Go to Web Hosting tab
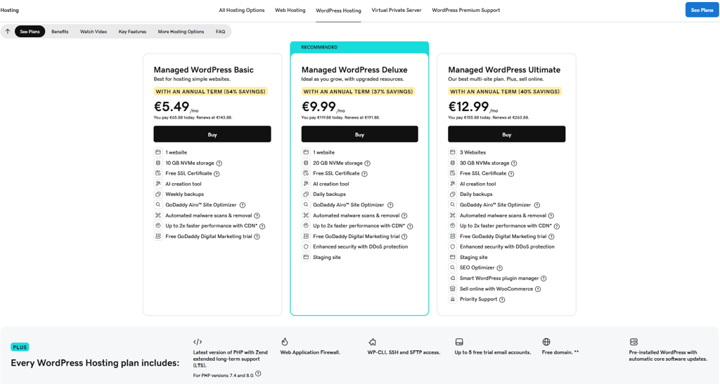 tap(290, 10)
